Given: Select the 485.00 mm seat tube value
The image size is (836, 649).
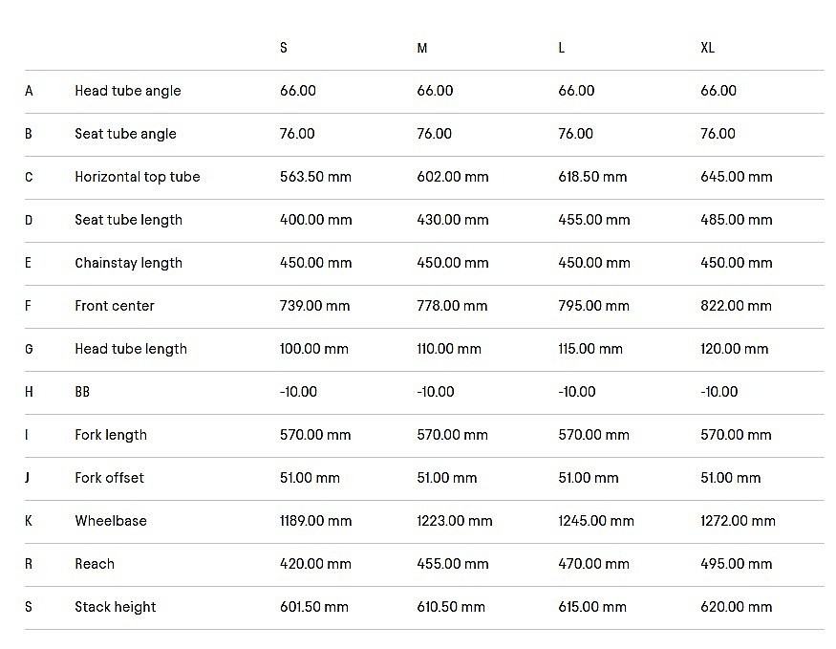Looking at the screenshot, I should (x=736, y=220).
